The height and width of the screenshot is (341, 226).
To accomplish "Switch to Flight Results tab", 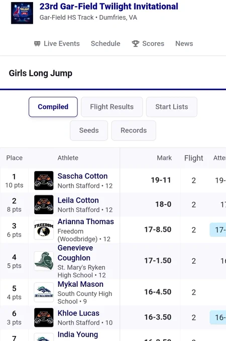I will click(x=112, y=107).
